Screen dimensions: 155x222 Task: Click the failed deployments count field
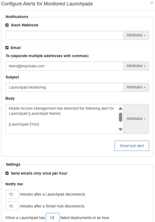53,218
